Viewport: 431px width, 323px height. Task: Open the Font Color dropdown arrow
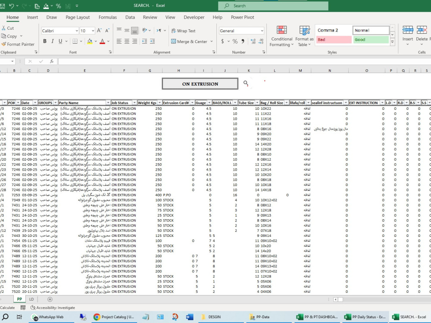(x=108, y=41)
